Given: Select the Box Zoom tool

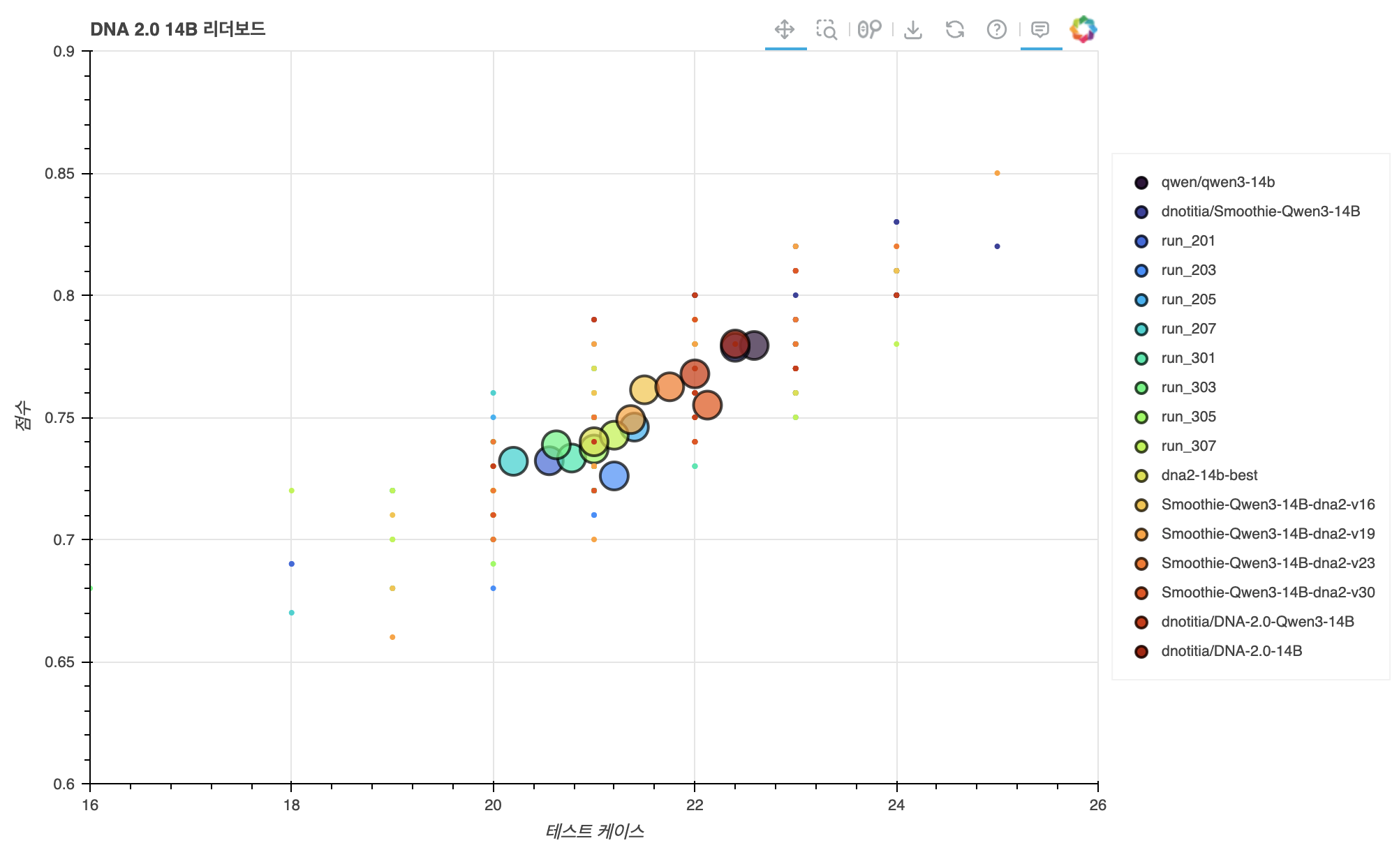Looking at the screenshot, I should [827, 29].
